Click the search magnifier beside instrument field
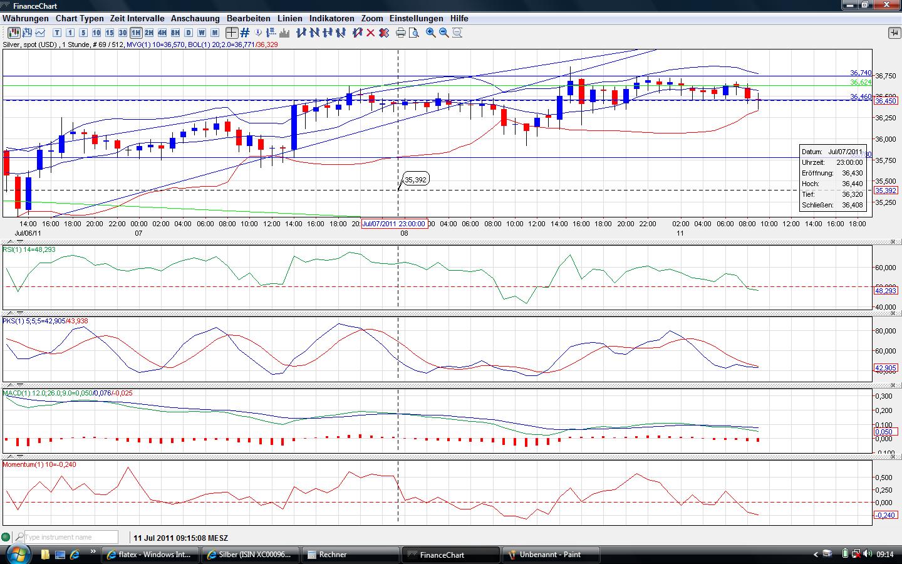 pos(19,537)
